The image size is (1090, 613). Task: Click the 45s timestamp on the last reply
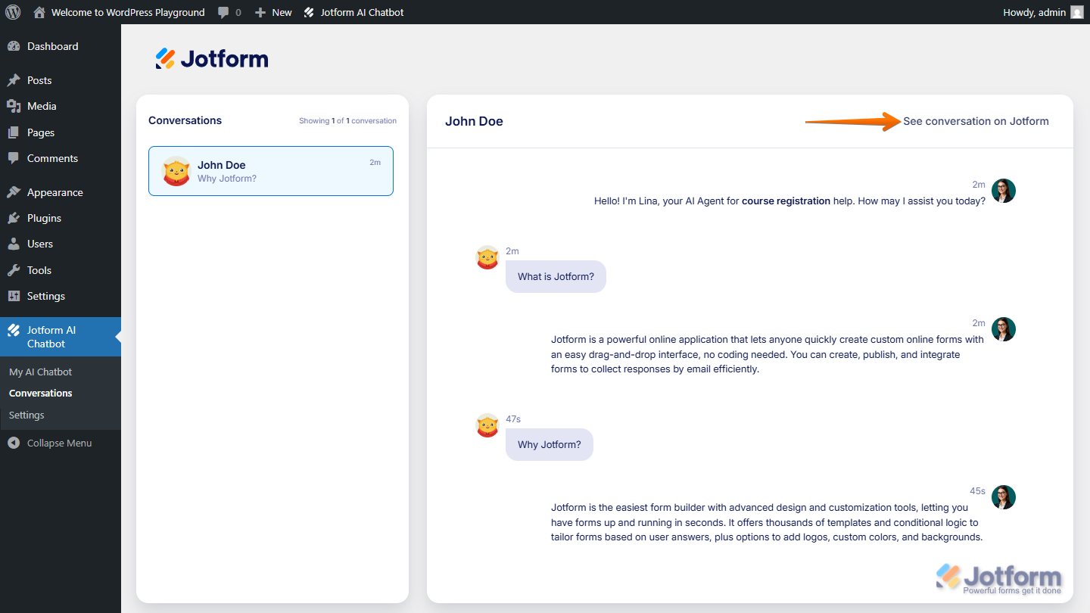tap(978, 490)
